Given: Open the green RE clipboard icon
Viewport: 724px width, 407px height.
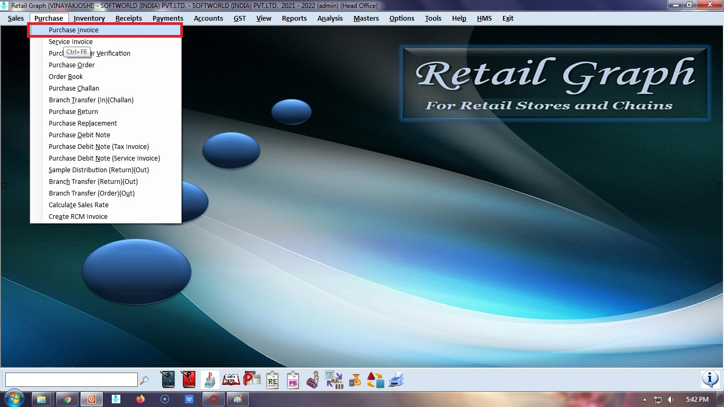Looking at the screenshot, I should pos(272,379).
